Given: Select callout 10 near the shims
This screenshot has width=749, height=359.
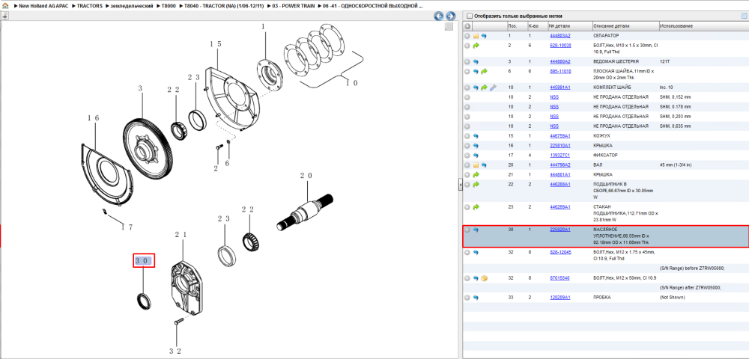Looking at the screenshot, I should (x=351, y=82).
